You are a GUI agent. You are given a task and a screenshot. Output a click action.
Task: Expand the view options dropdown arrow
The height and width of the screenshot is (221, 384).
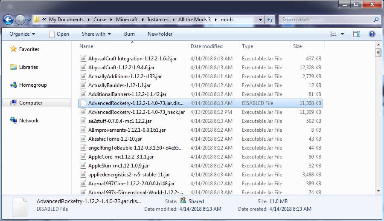(342, 34)
